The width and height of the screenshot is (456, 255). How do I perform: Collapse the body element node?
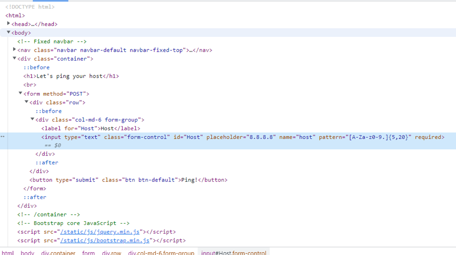[x=8, y=32]
